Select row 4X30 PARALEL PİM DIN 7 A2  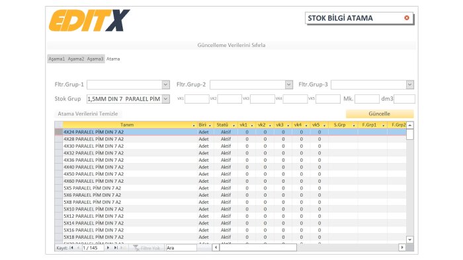point(230,146)
